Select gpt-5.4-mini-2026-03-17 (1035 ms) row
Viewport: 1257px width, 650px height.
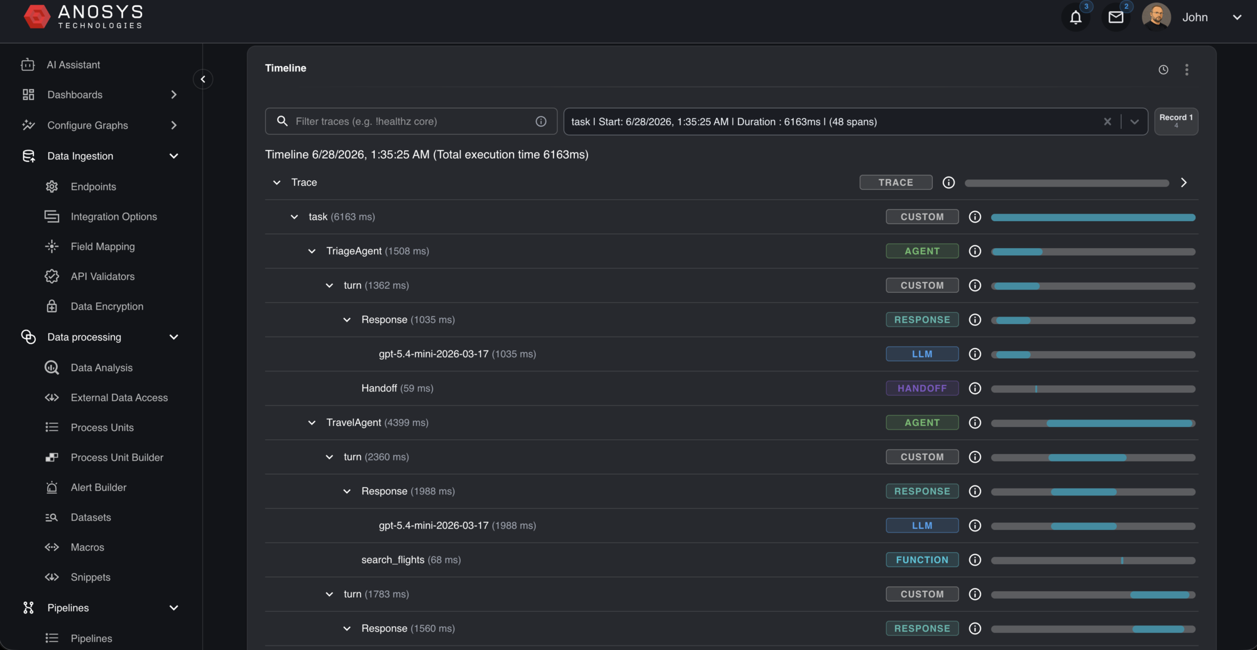click(x=731, y=354)
